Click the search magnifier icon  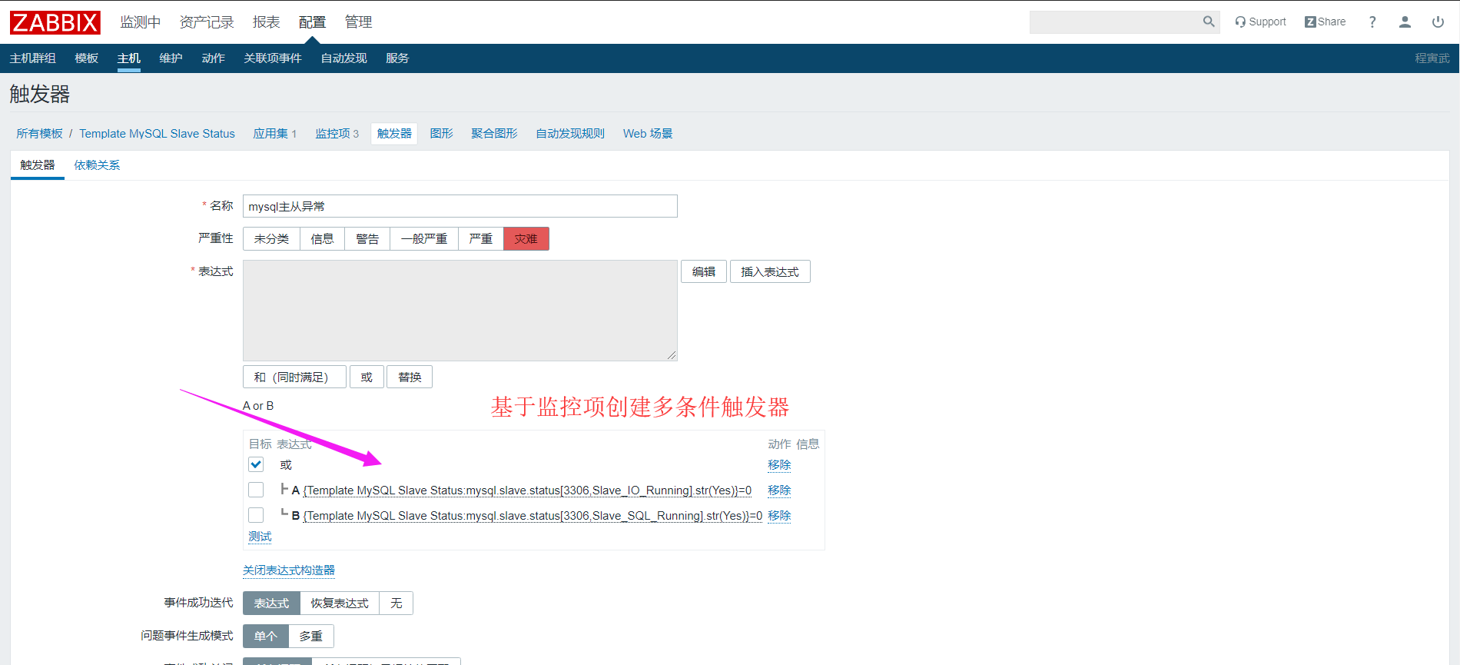[1209, 22]
